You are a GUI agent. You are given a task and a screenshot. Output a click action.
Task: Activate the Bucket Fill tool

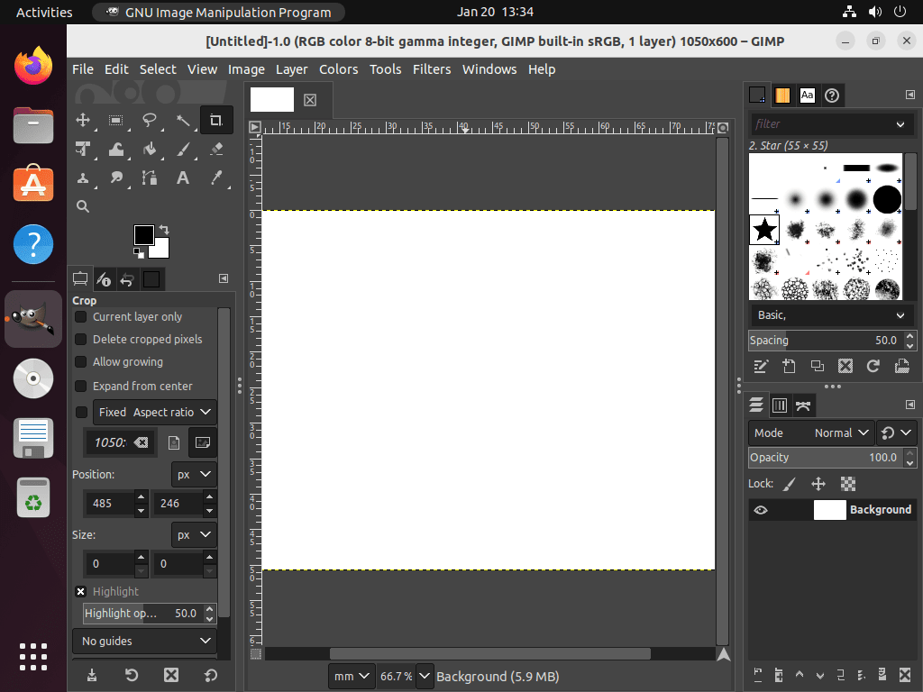click(x=150, y=149)
